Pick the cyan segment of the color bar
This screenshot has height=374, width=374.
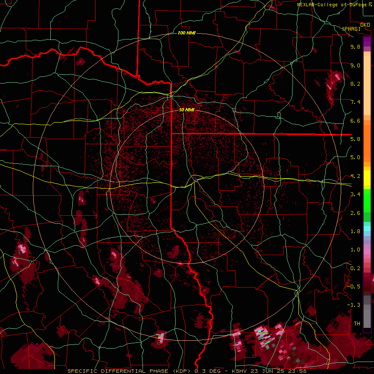pos(367,229)
